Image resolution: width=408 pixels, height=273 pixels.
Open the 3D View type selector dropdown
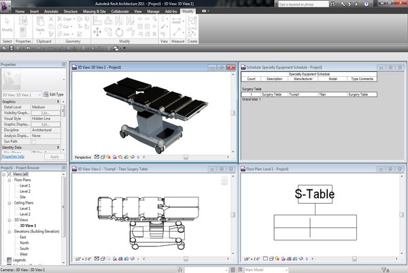(x=22, y=95)
